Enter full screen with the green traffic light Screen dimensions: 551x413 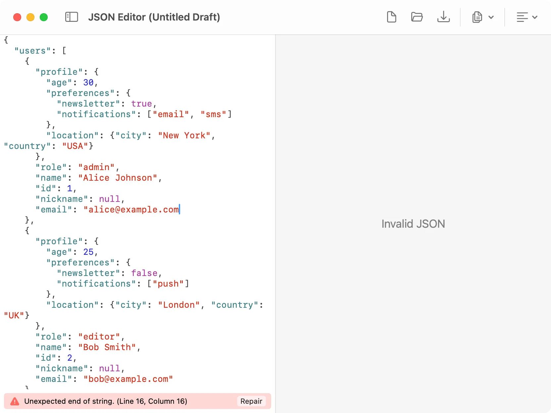pyautogui.click(x=44, y=17)
